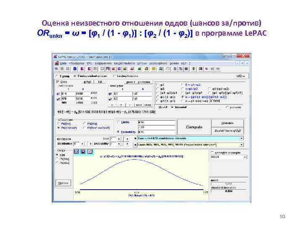Select the φ2 parameter radio button
Screen dimensions: 303x227
[158, 89]
